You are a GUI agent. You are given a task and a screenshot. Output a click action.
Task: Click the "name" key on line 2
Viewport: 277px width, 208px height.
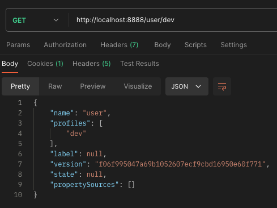[x=62, y=113]
